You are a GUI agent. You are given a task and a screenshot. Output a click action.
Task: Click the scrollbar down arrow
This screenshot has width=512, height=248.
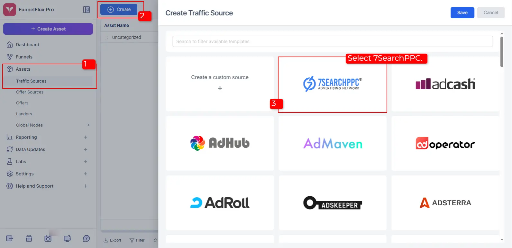point(502,240)
